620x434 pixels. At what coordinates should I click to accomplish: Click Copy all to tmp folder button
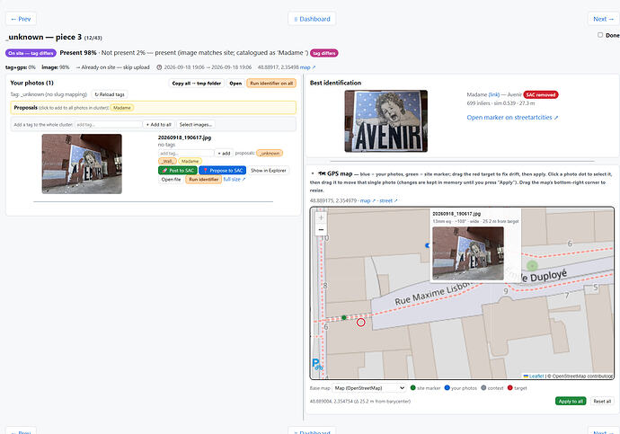197,83
